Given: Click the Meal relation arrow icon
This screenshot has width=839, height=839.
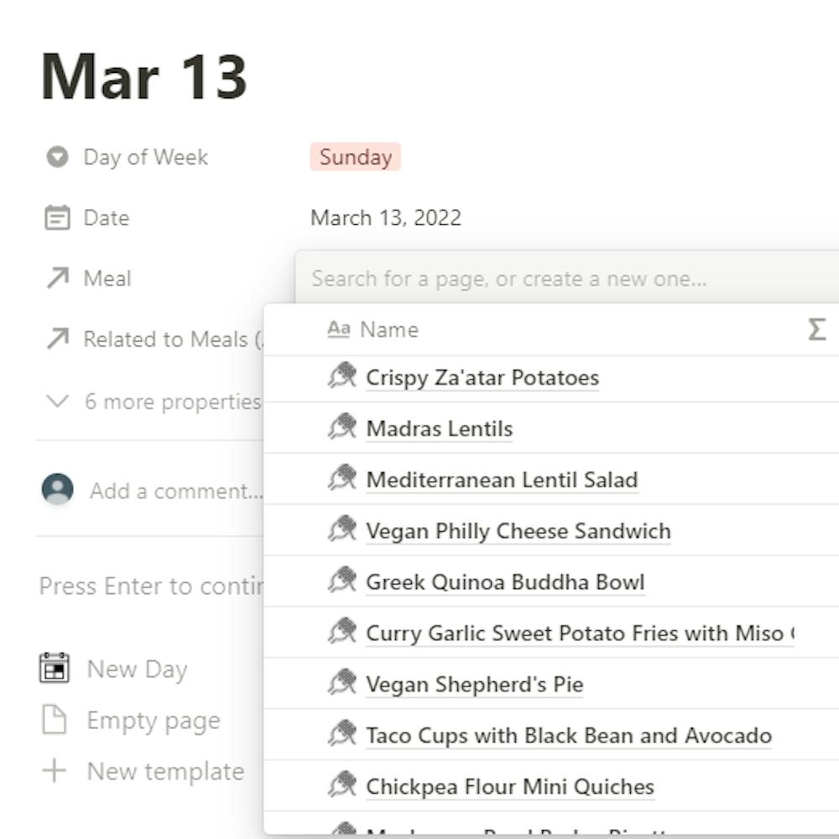Looking at the screenshot, I should click(58, 279).
